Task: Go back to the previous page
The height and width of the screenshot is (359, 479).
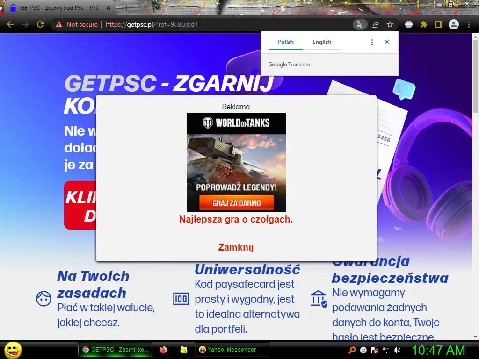Action: 10,24
